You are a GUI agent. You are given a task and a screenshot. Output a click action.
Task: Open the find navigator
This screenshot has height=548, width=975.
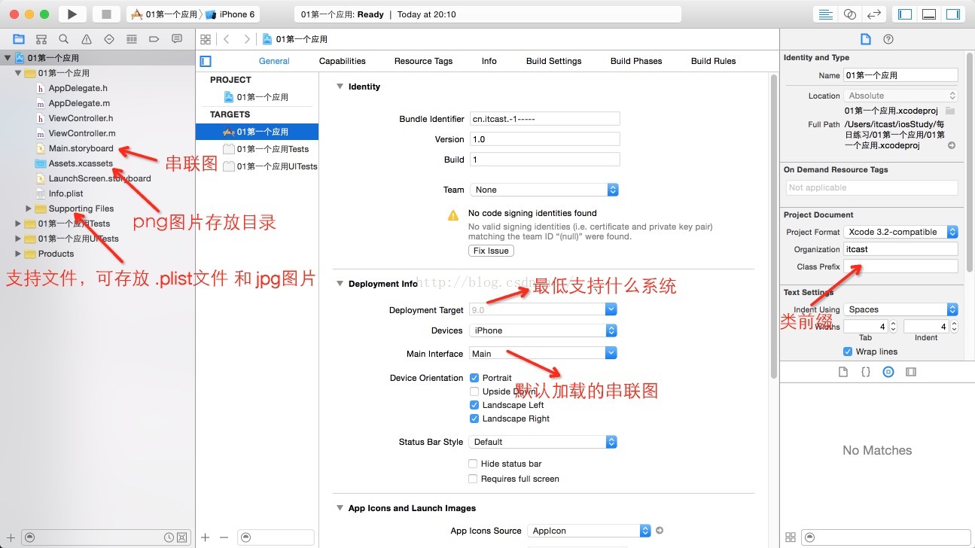[x=64, y=39]
